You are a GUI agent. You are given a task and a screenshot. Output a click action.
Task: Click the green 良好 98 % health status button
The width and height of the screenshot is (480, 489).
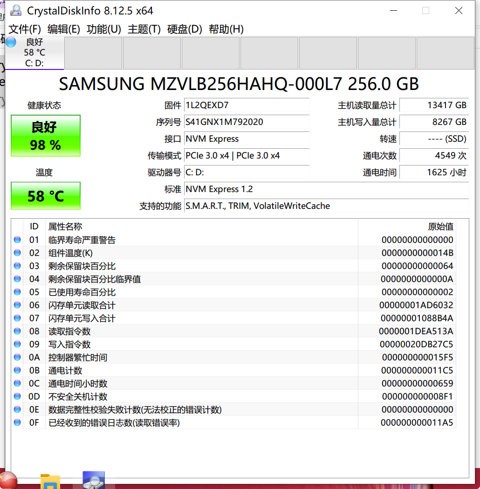point(46,136)
